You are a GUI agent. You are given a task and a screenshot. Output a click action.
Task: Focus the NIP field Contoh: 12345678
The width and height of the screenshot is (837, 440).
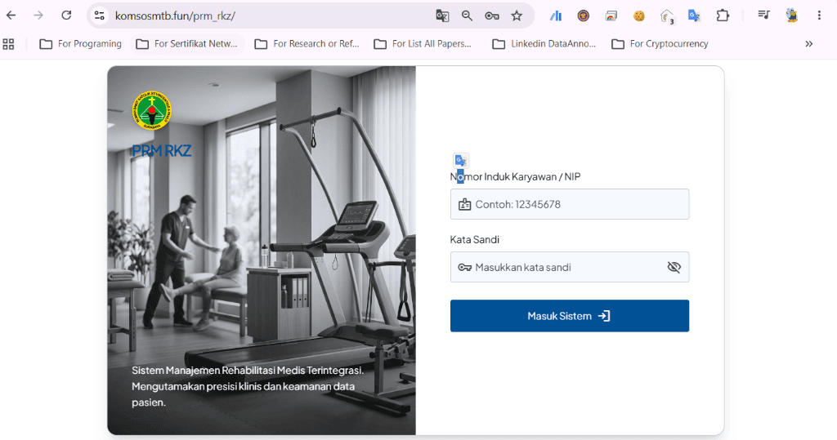(x=570, y=204)
